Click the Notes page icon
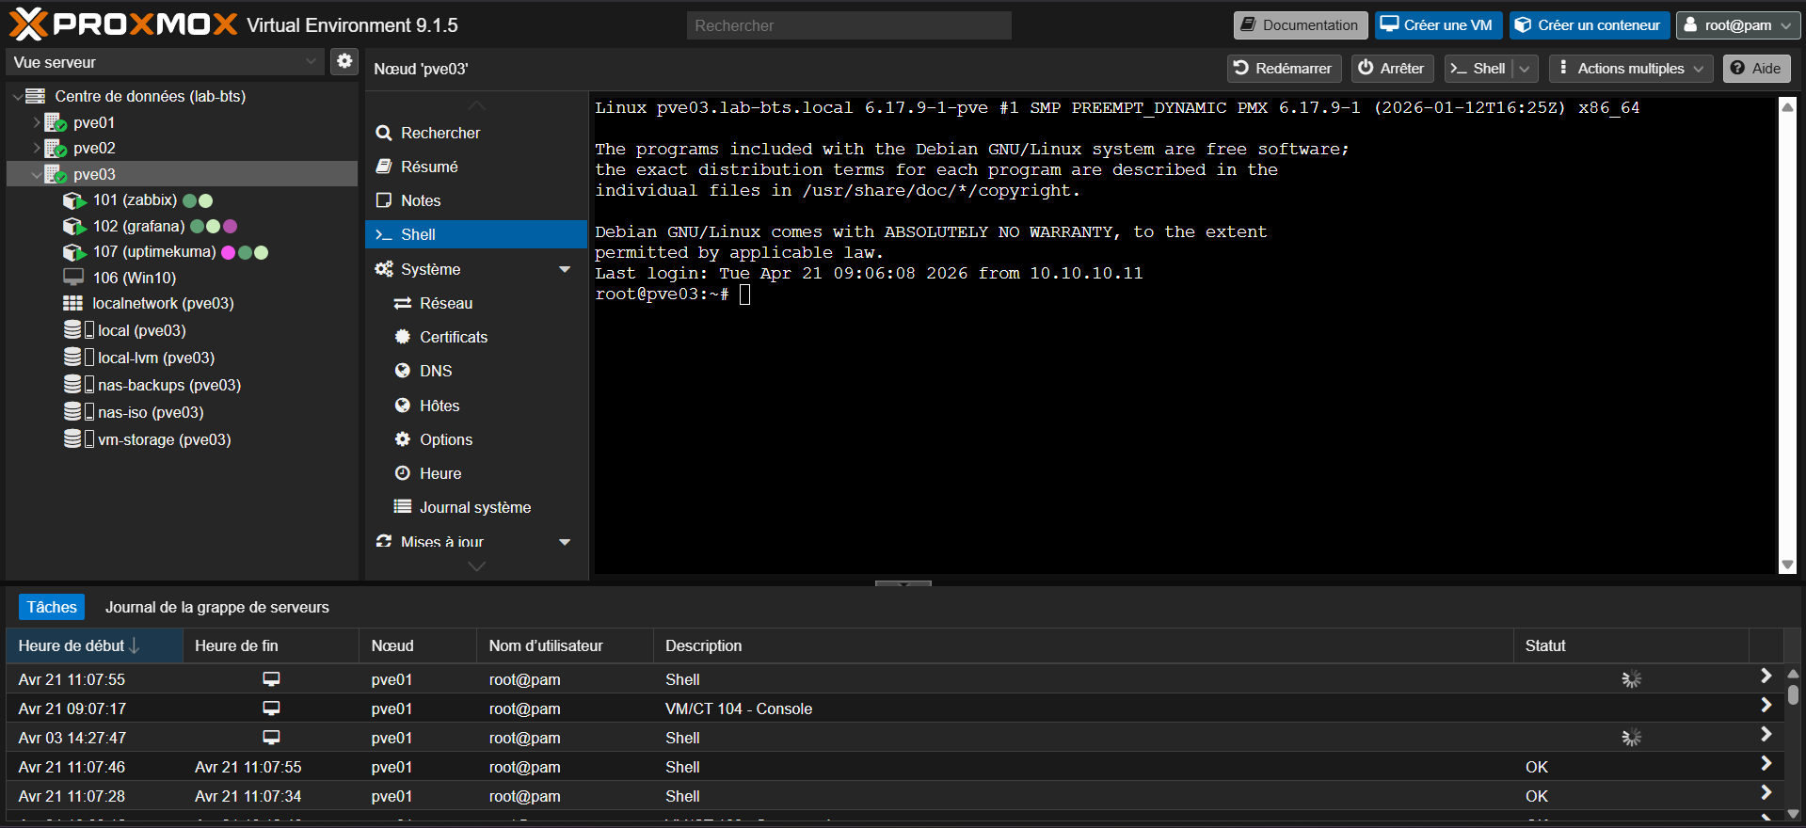The image size is (1806, 828). (384, 200)
